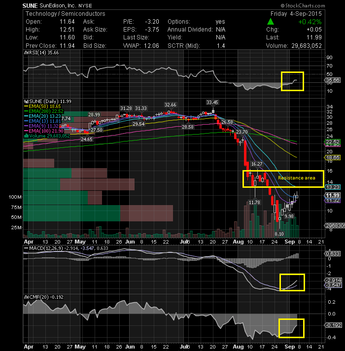The image size is (345, 351).
Task: Click the EPS value -3.75
Action: 152,30
